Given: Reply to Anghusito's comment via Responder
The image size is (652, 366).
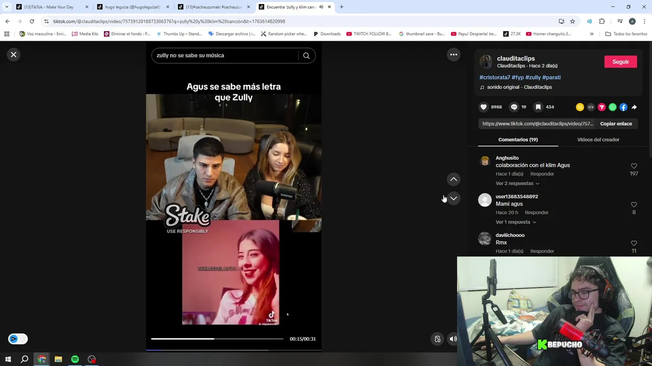Looking at the screenshot, I should click(x=542, y=174).
